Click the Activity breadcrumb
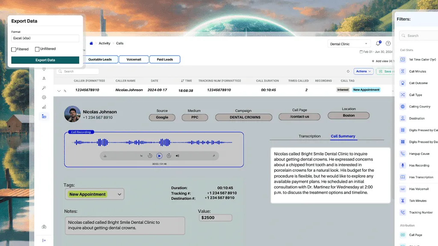The width and height of the screenshot is (438, 246). pos(104,43)
